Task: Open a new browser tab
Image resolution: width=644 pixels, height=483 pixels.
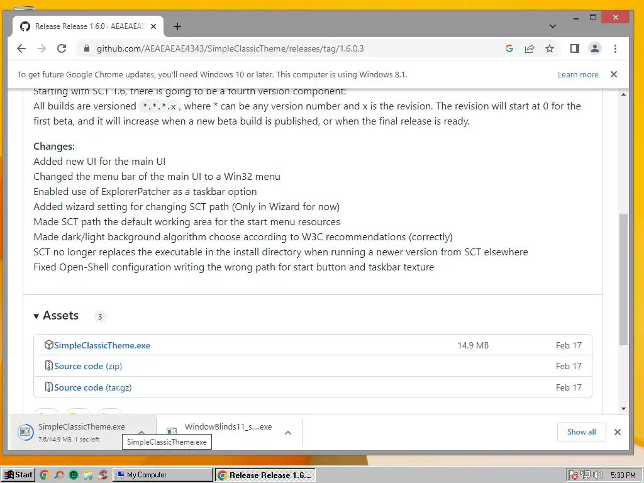Action: point(177,26)
